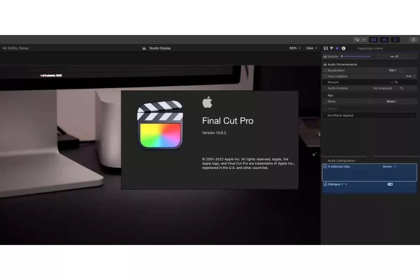Click the Studio Display clapboard icon
This screenshot has height=280, width=420.
[x=144, y=48]
